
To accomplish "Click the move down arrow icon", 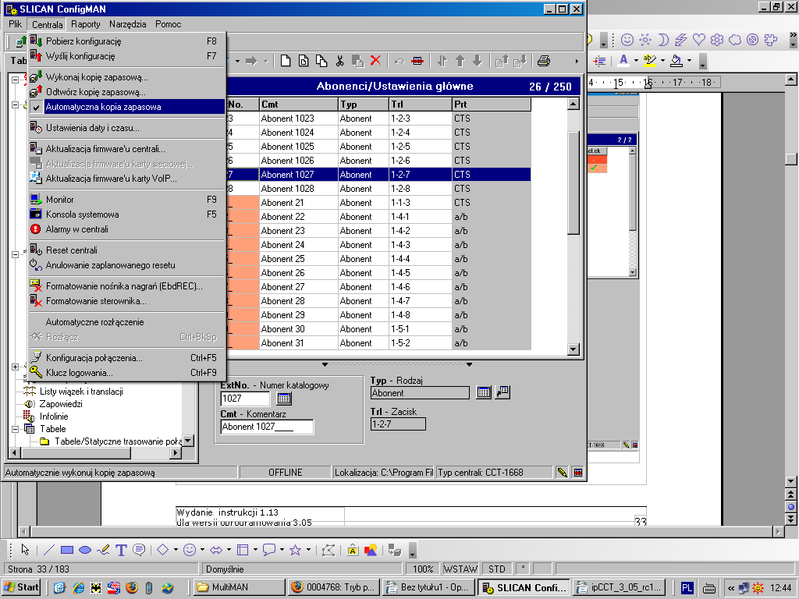I will (478, 61).
